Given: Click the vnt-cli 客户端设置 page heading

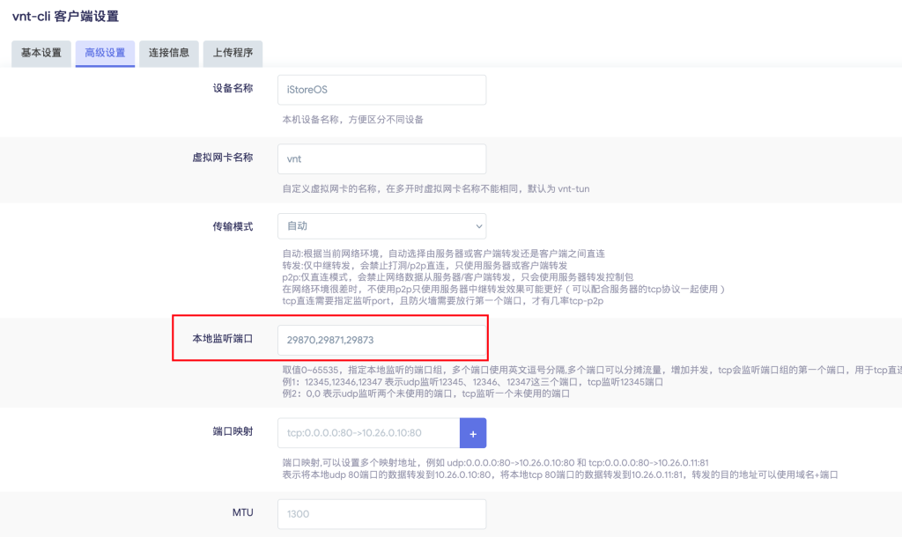Looking at the screenshot, I should point(65,16).
